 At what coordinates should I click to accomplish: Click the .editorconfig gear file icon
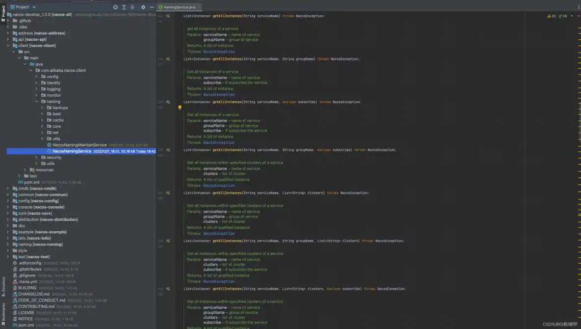[15, 263]
